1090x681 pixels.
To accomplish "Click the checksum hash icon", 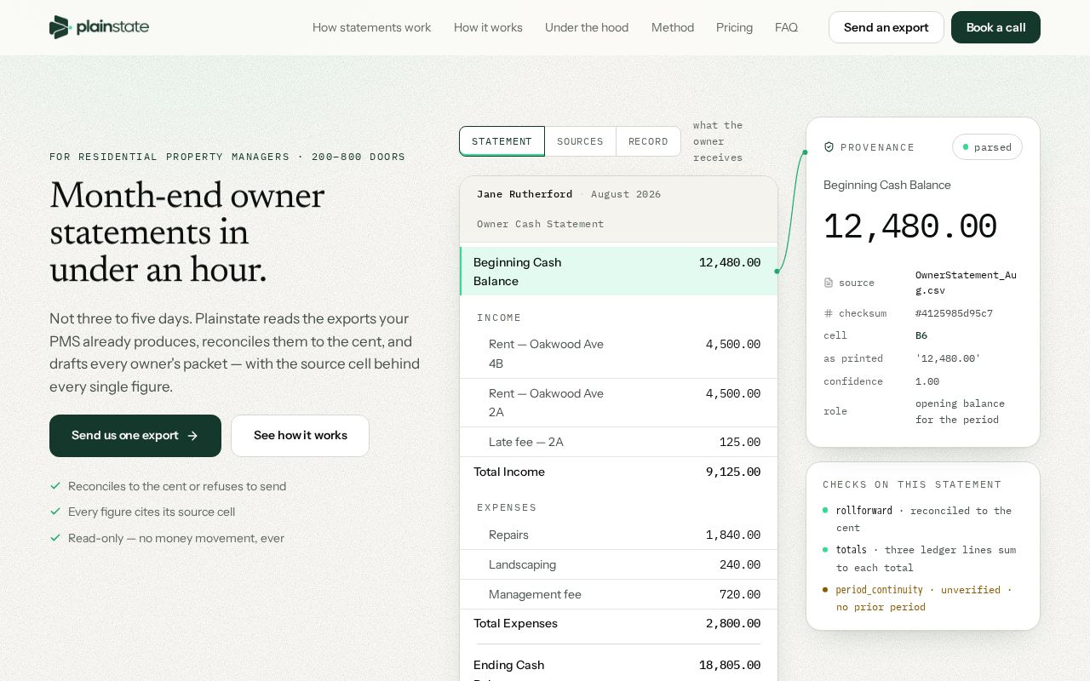I will click(x=829, y=313).
